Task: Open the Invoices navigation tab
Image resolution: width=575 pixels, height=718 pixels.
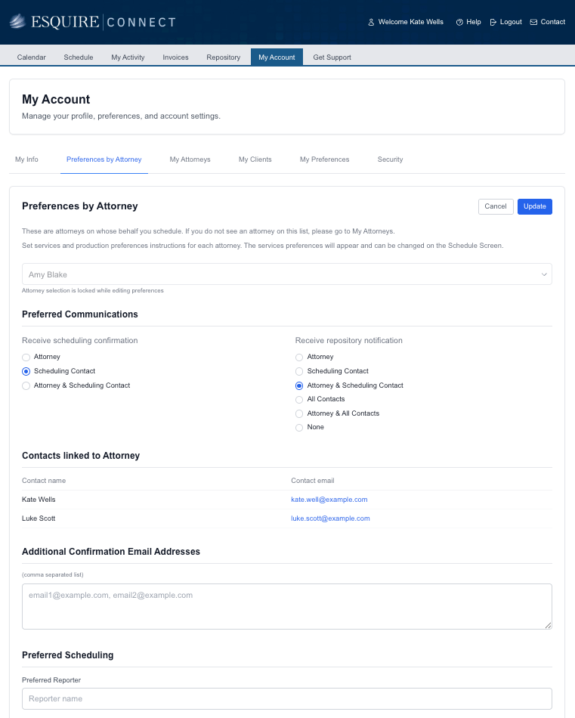Action: coord(175,57)
